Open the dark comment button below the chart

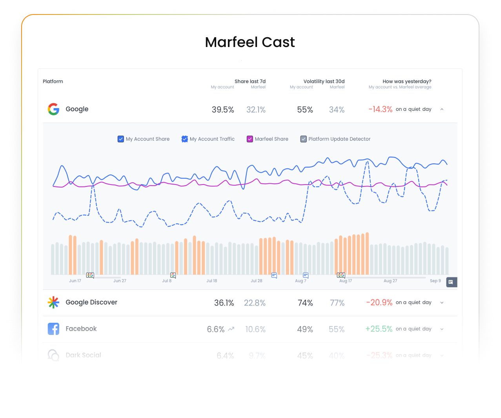click(452, 282)
